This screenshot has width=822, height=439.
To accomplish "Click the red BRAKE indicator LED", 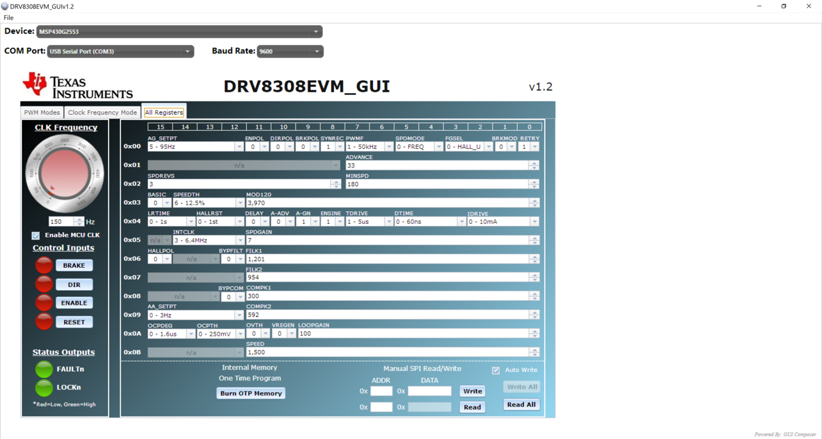I will pyautogui.click(x=44, y=265).
